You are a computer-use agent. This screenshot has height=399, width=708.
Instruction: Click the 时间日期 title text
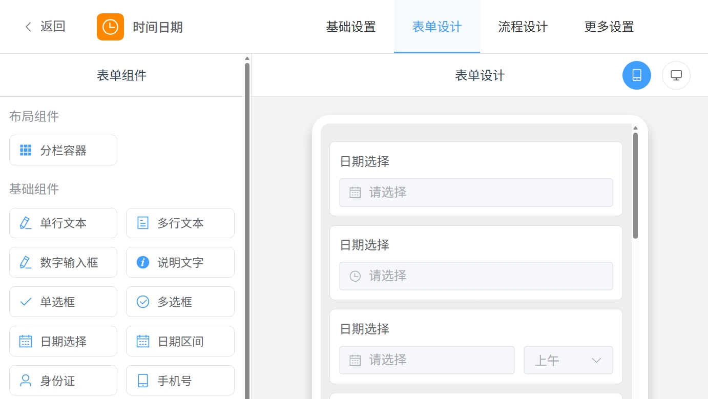tap(158, 27)
